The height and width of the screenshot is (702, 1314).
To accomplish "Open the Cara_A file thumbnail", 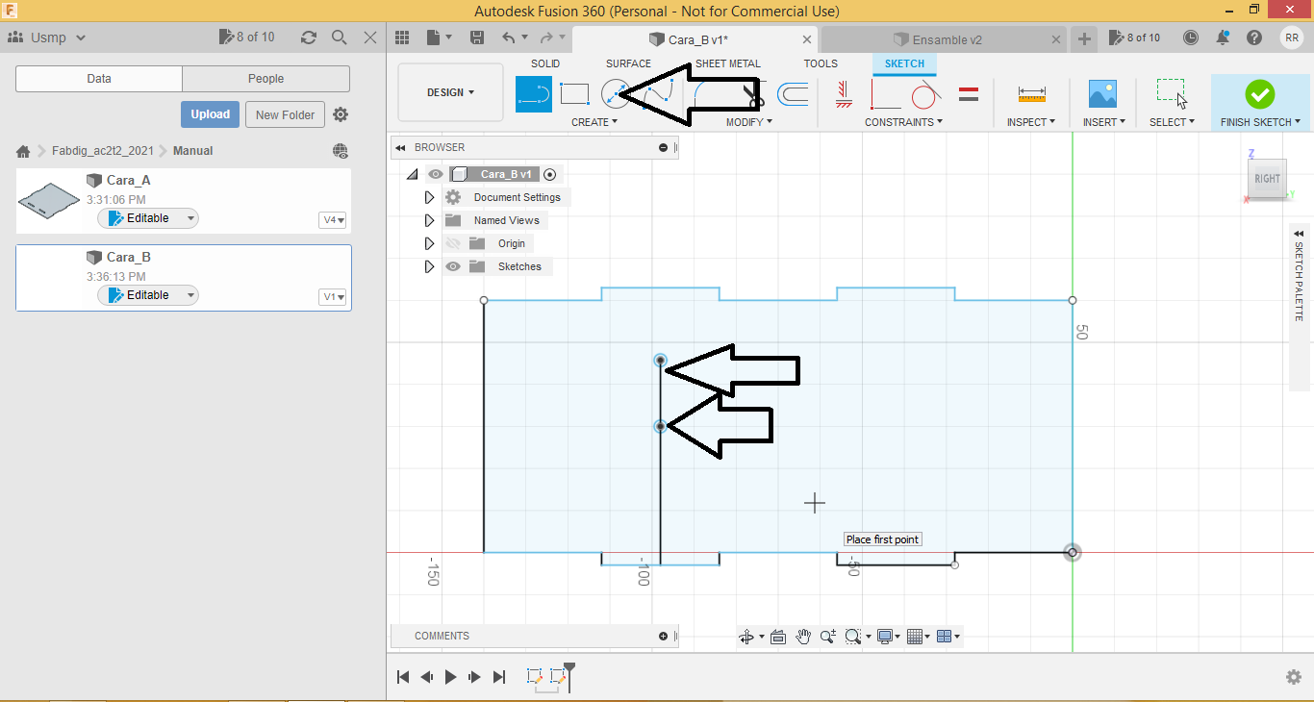I will [x=49, y=201].
